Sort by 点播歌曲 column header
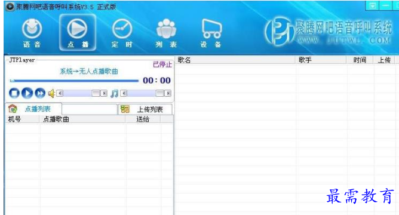The height and width of the screenshot is (215, 399). (x=82, y=119)
